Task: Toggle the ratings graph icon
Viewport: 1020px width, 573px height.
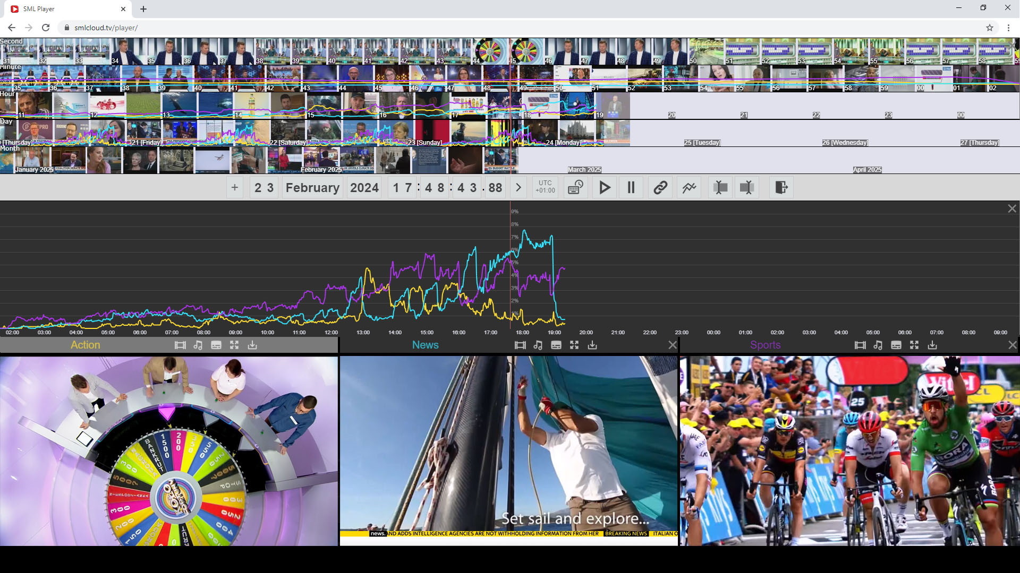Action: [x=689, y=188]
